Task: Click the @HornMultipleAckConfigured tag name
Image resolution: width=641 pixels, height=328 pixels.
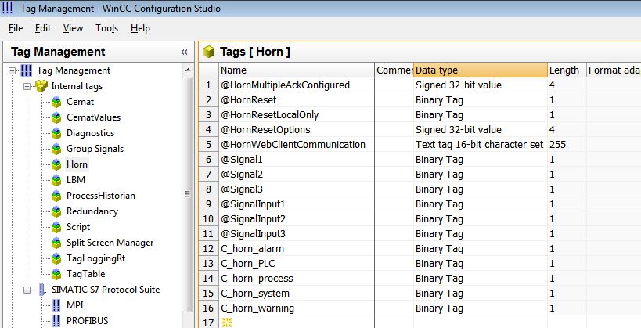Action: (286, 85)
